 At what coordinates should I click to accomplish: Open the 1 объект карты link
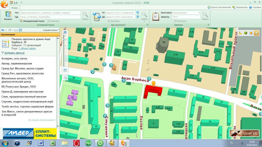pos(27,48)
